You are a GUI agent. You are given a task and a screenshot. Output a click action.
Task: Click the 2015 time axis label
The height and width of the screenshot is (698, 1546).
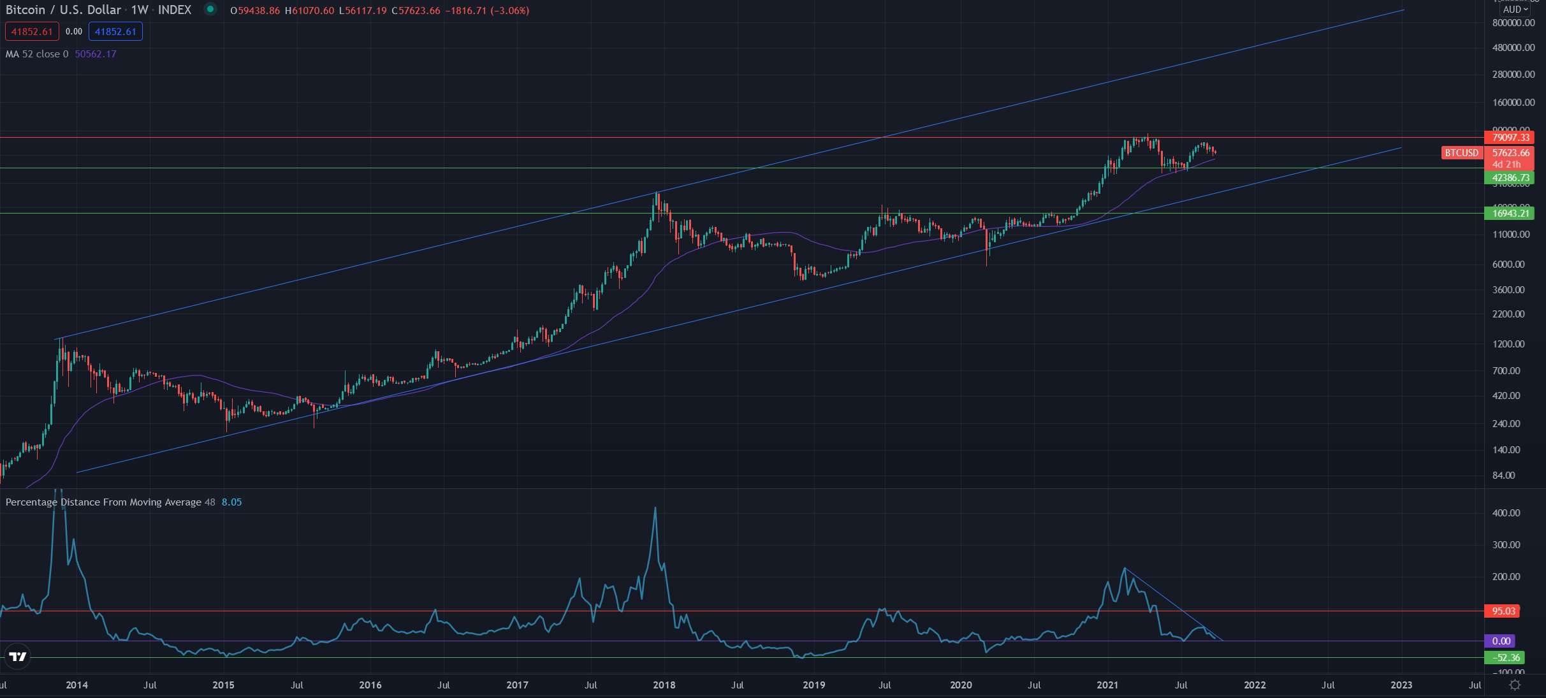click(x=223, y=685)
